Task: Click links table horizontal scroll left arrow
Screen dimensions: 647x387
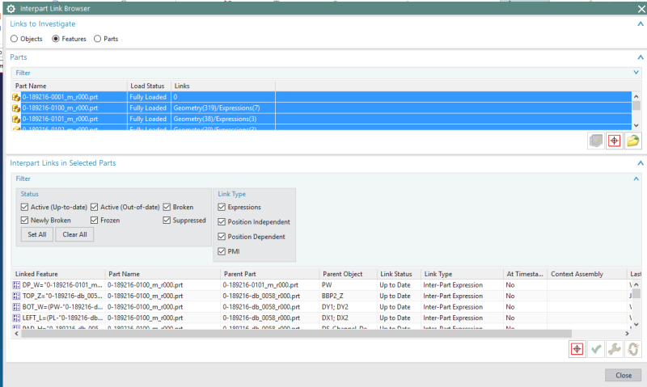Action: pos(16,334)
